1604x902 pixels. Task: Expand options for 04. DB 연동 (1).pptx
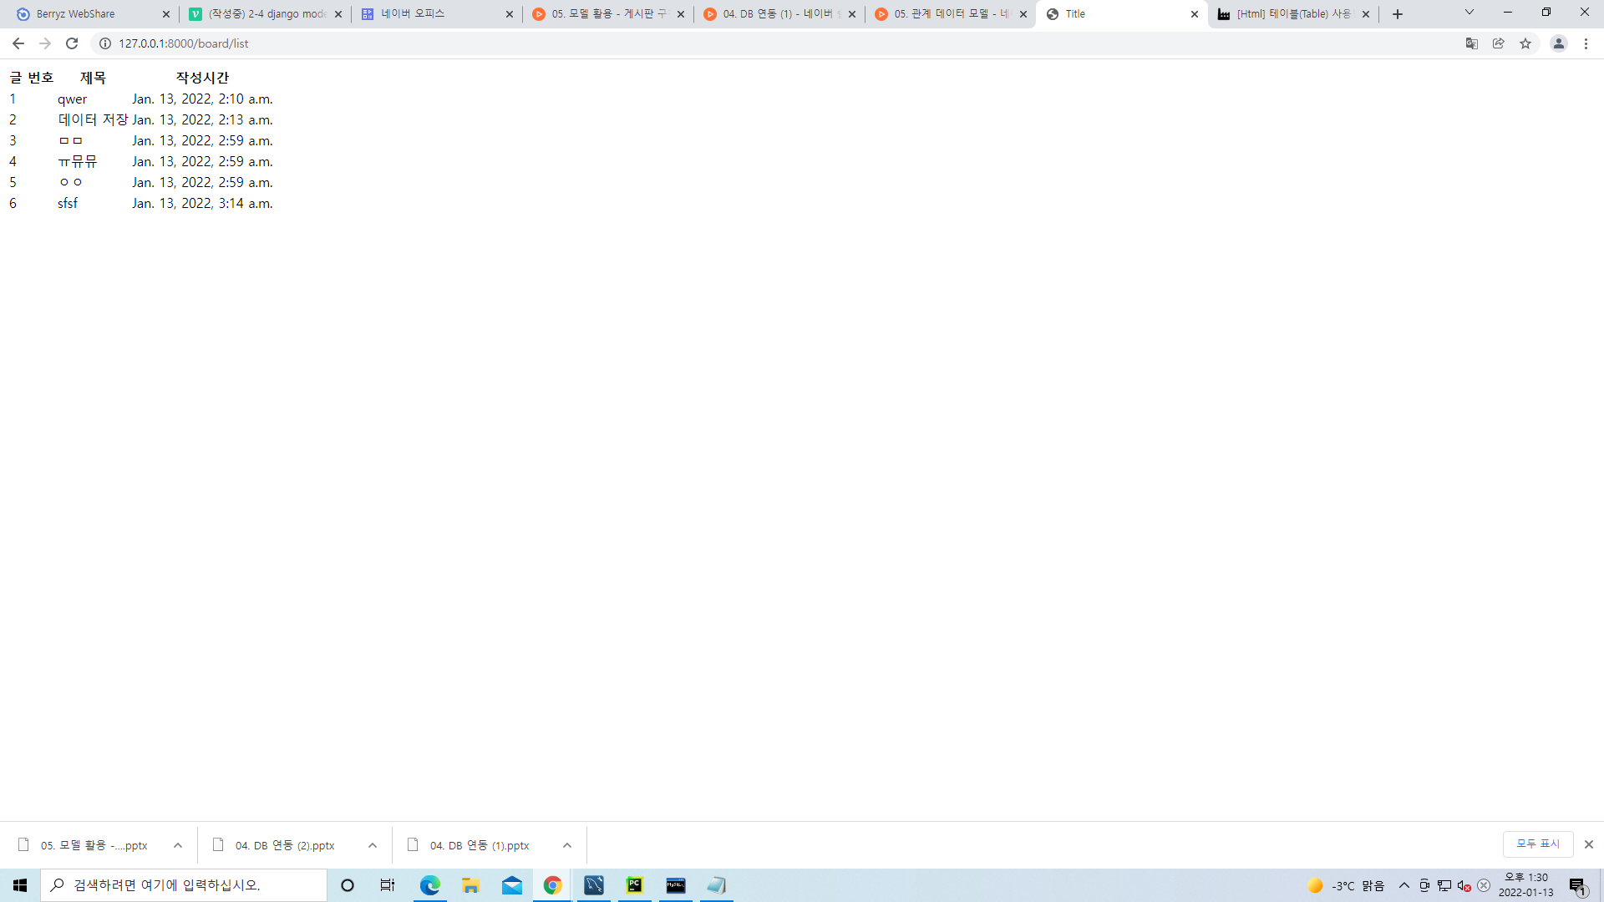point(567,845)
